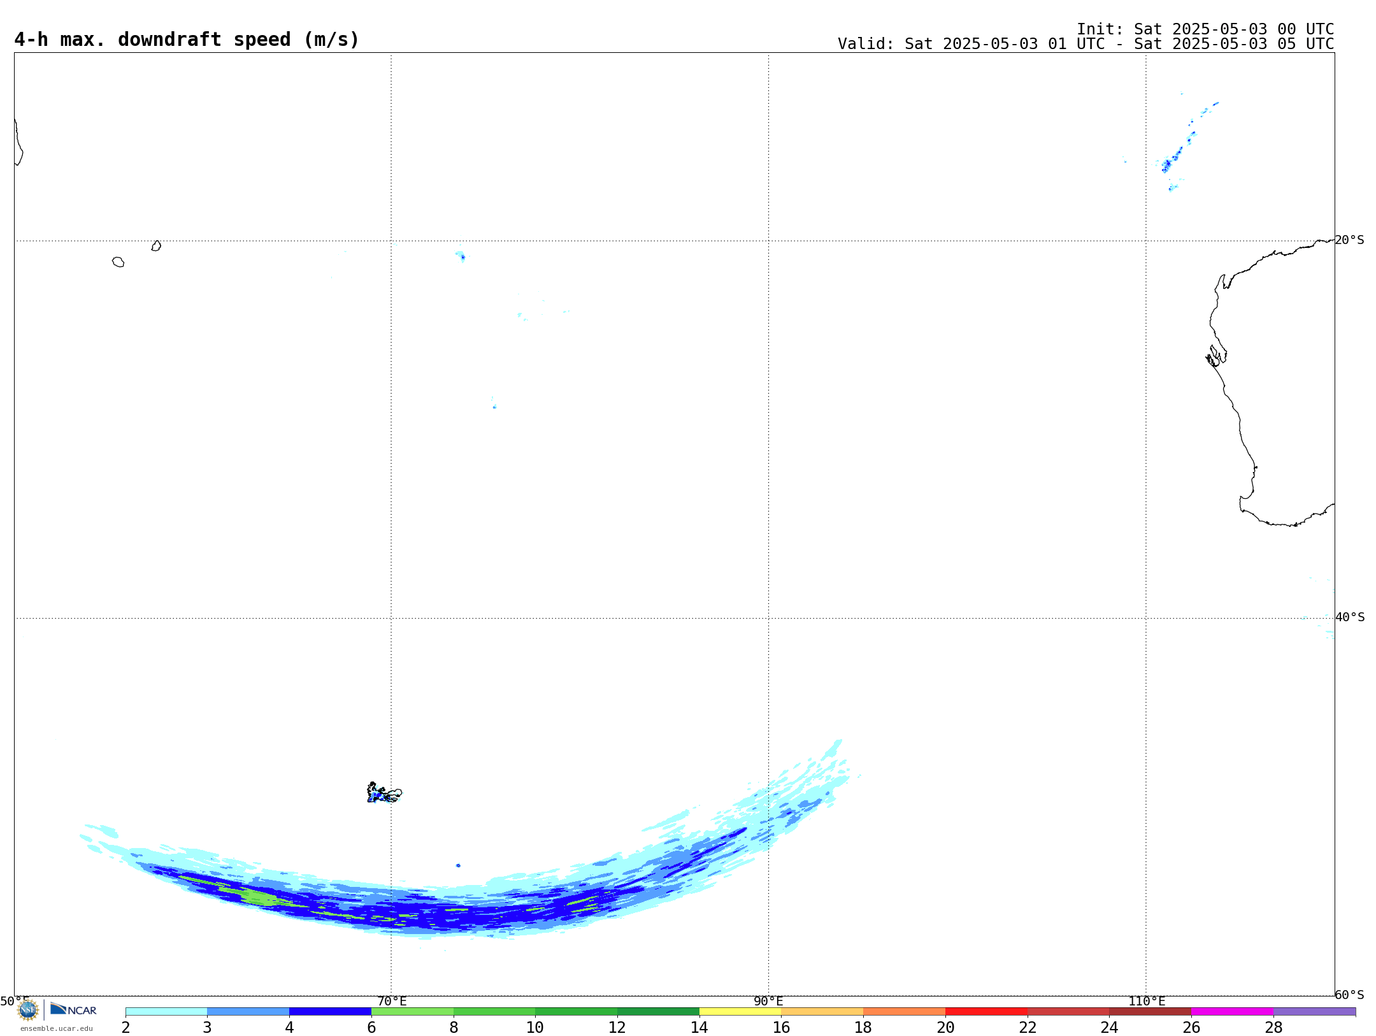The height and width of the screenshot is (1036, 1376).
Task: Click the 60°S latitude label
Action: point(1349,995)
